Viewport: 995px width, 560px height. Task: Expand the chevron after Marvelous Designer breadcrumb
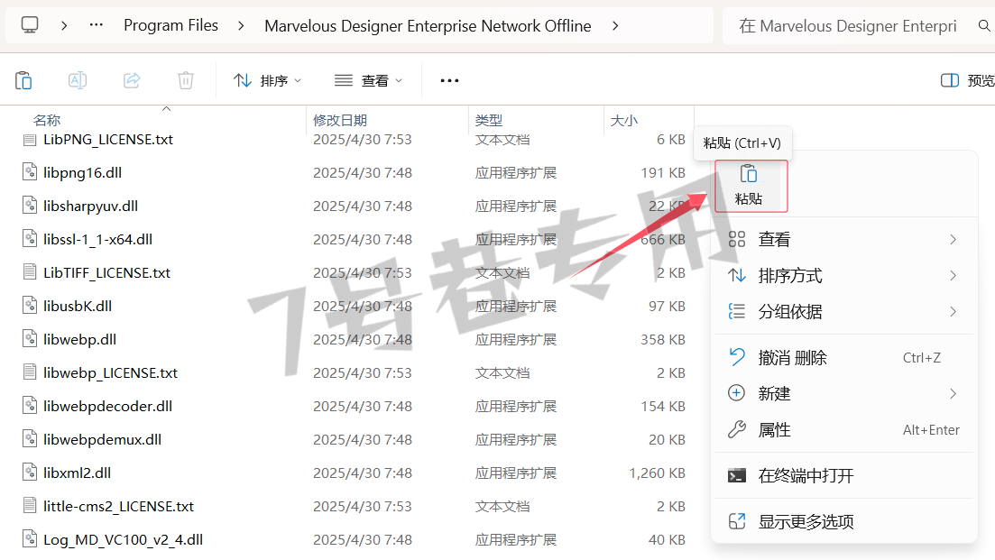615,26
